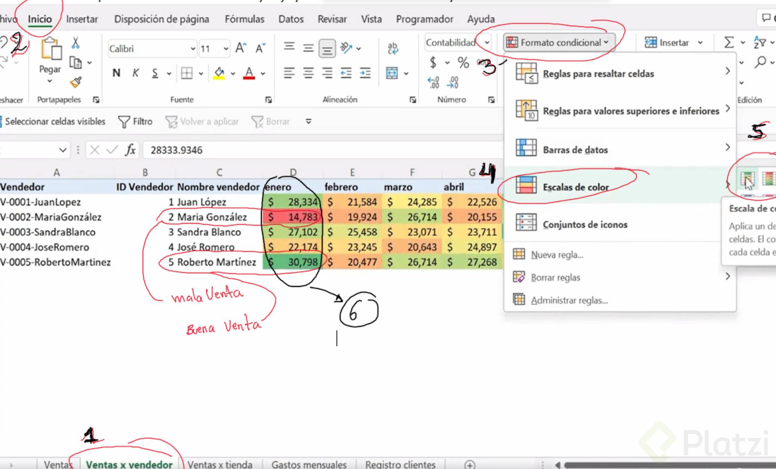Open the Fórmulas ribbon tab
This screenshot has width=776, height=469.
coord(244,19)
